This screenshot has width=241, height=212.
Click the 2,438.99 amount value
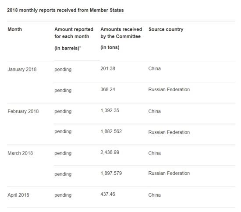110,152
